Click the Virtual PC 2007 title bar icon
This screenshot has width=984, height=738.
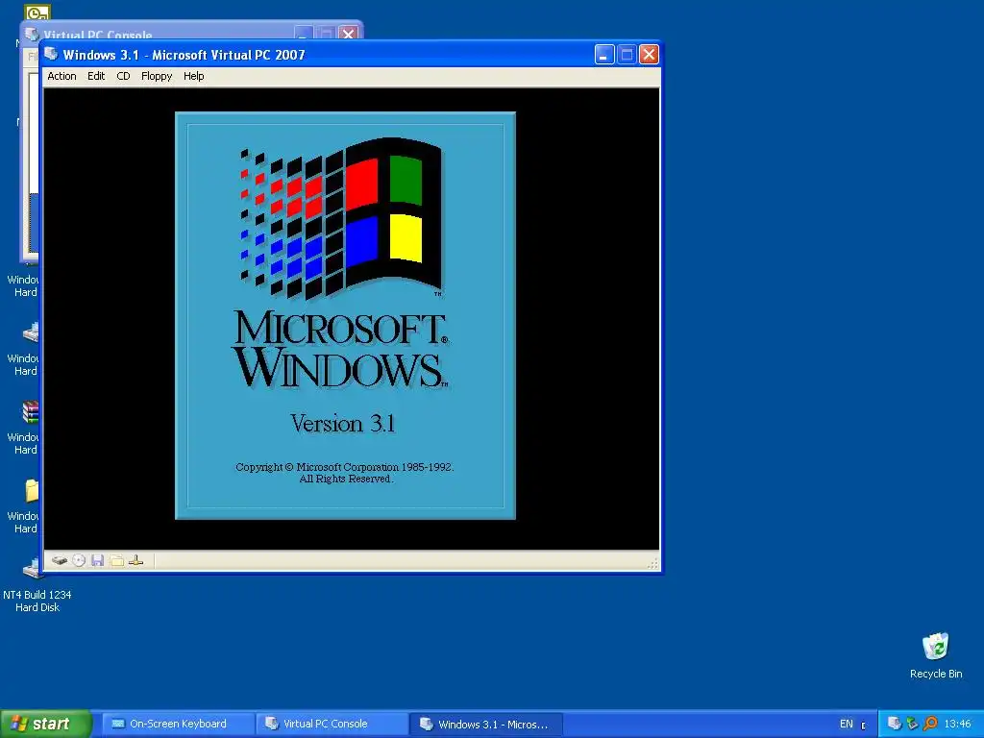pos(52,55)
